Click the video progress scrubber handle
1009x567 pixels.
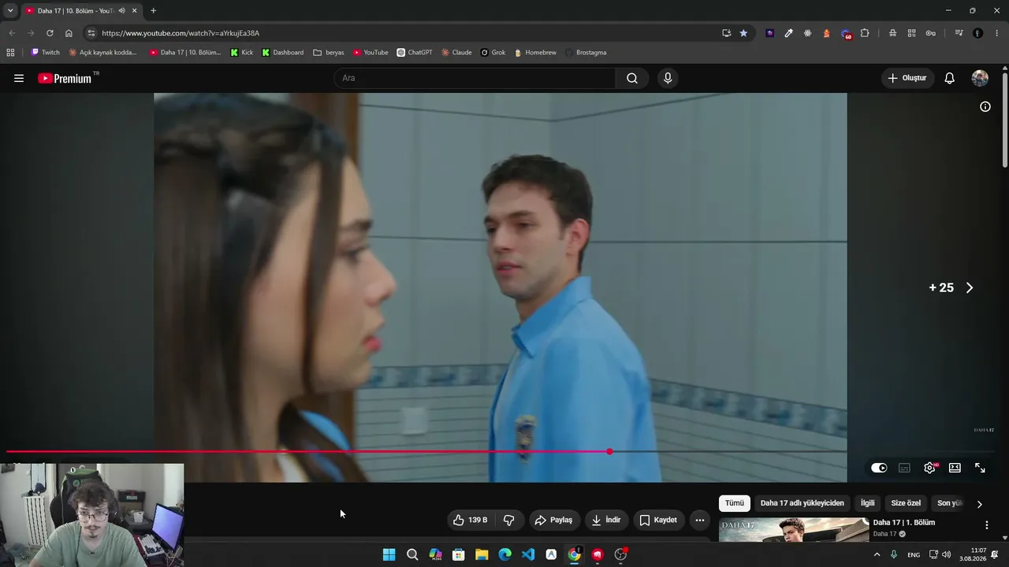(609, 451)
